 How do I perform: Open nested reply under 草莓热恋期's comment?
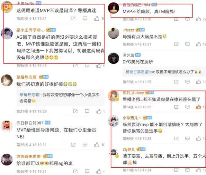60,98
